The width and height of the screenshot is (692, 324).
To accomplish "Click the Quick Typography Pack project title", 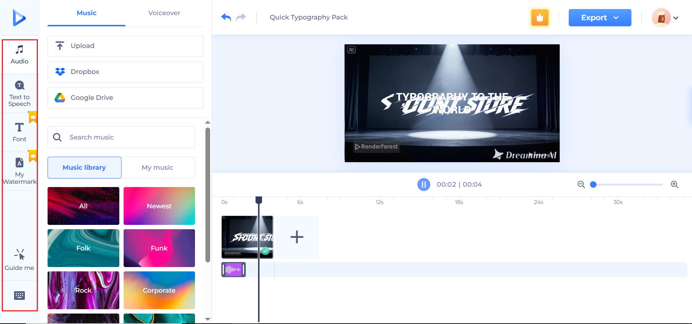I will coord(309,17).
